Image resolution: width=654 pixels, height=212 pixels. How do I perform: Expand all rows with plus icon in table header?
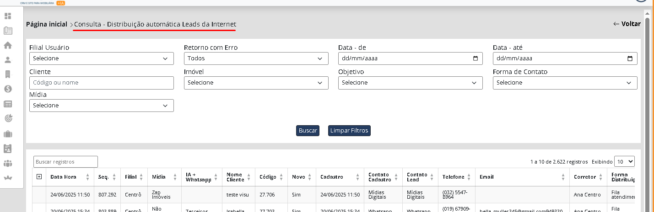39,177
